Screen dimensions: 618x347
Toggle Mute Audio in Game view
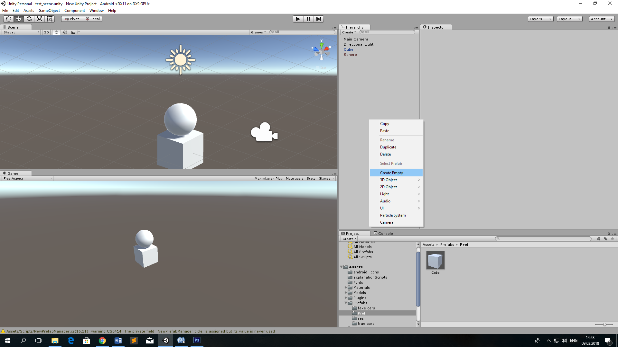coord(295,178)
